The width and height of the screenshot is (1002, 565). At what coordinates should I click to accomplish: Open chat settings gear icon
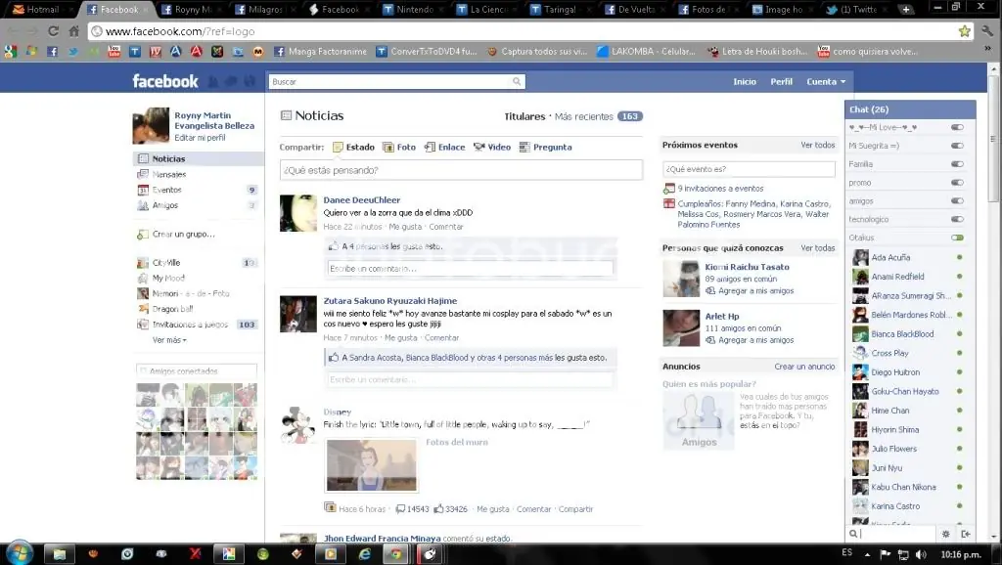click(x=946, y=534)
